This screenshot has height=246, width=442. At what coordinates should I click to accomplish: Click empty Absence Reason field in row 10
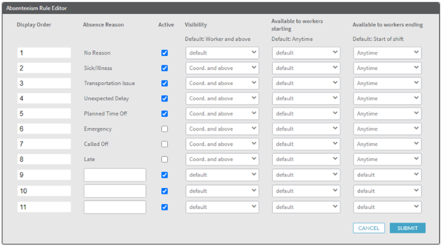115,191
